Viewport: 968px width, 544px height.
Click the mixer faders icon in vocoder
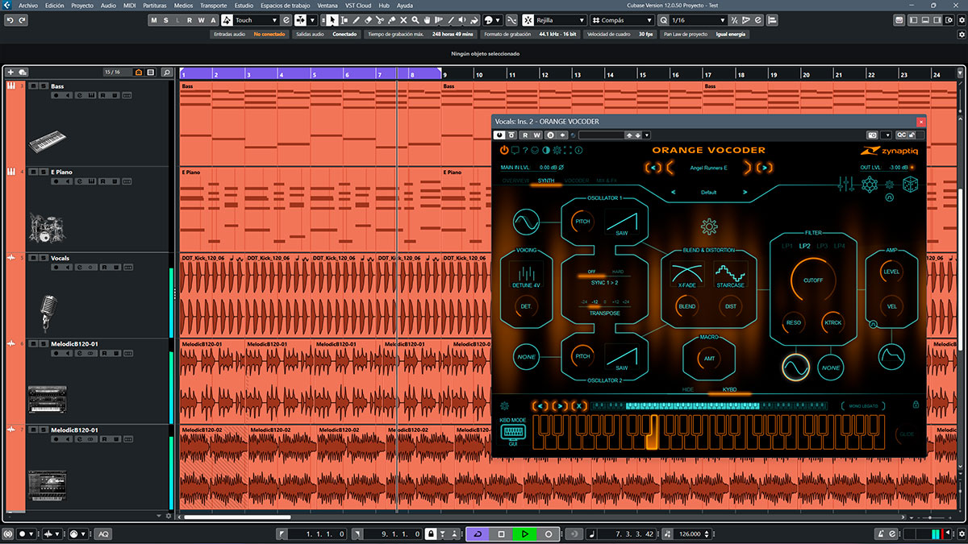click(x=845, y=185)
